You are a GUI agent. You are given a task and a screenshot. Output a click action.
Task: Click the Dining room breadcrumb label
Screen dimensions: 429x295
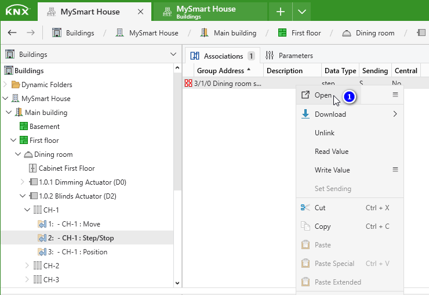pyautogui.click(x=375, y=33)
